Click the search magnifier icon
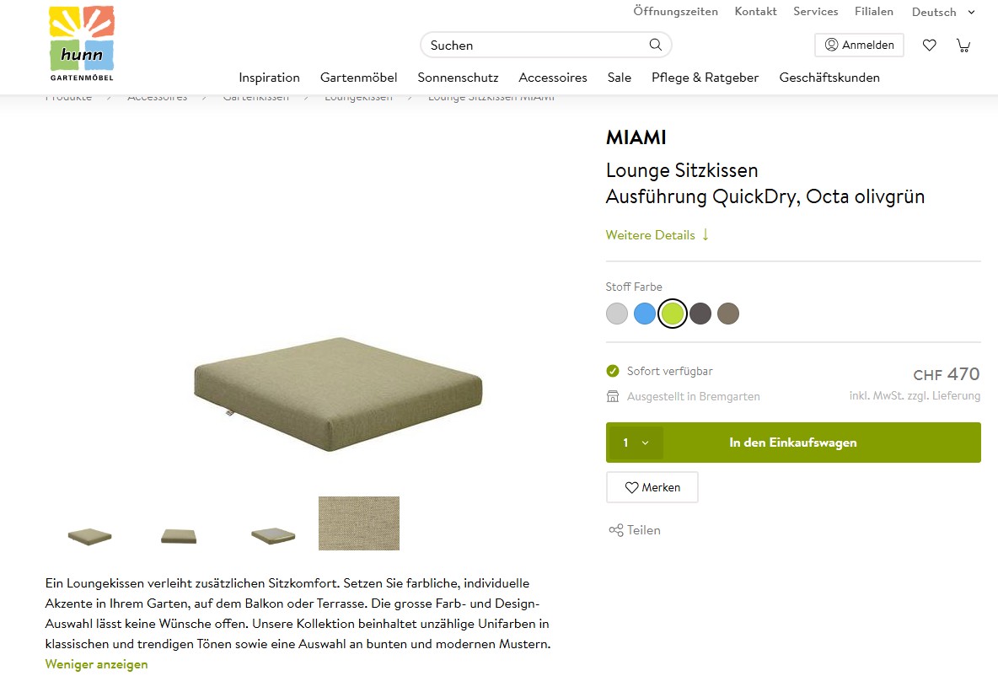 [655, 45]
